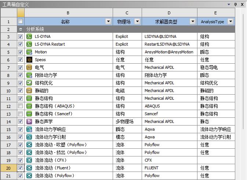Click the 流体流动 (Fluent) icon

(29, 168)
